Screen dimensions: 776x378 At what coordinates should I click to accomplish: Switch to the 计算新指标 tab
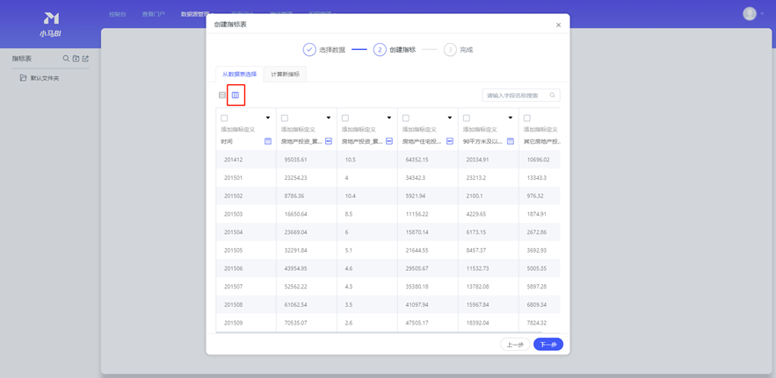pos(285,75)
